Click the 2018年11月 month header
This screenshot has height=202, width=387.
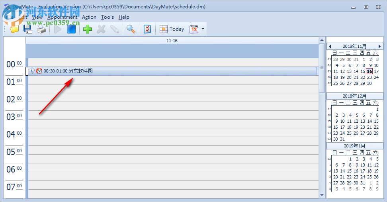point(354,46)
